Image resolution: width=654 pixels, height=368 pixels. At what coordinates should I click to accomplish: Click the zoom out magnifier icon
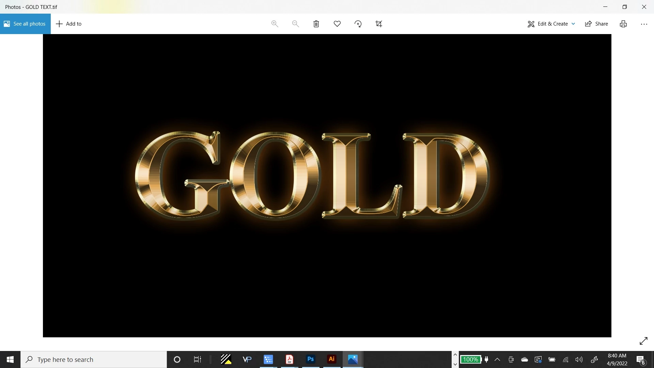click(295, 24)
